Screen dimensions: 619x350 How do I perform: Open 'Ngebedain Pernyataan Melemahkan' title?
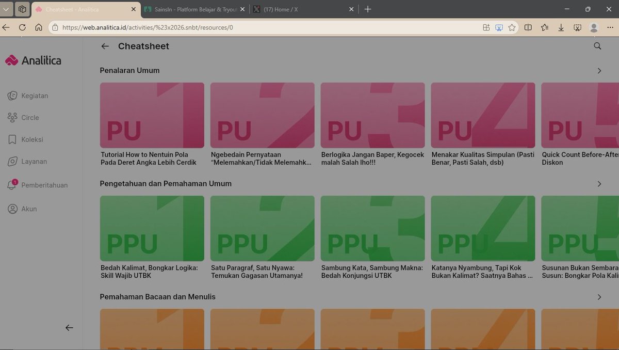click(x=262, y=158)
